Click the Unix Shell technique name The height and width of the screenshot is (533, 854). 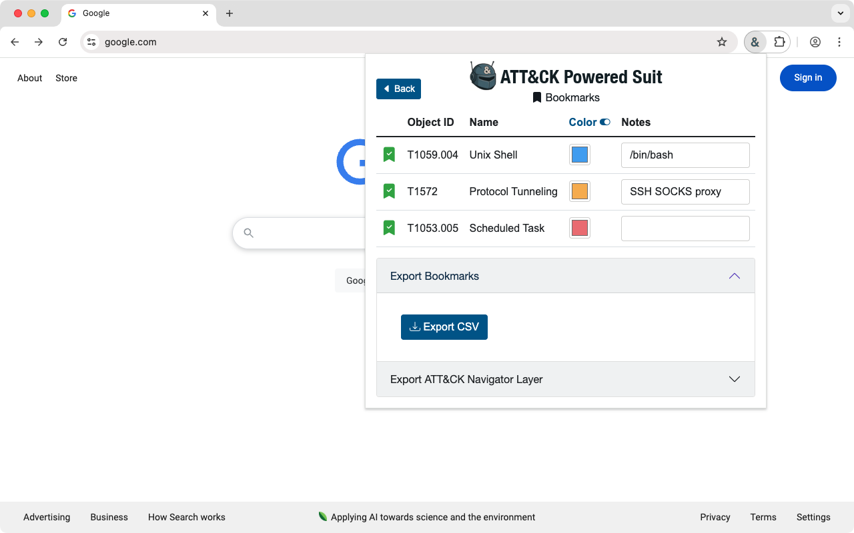pos(494,155)
